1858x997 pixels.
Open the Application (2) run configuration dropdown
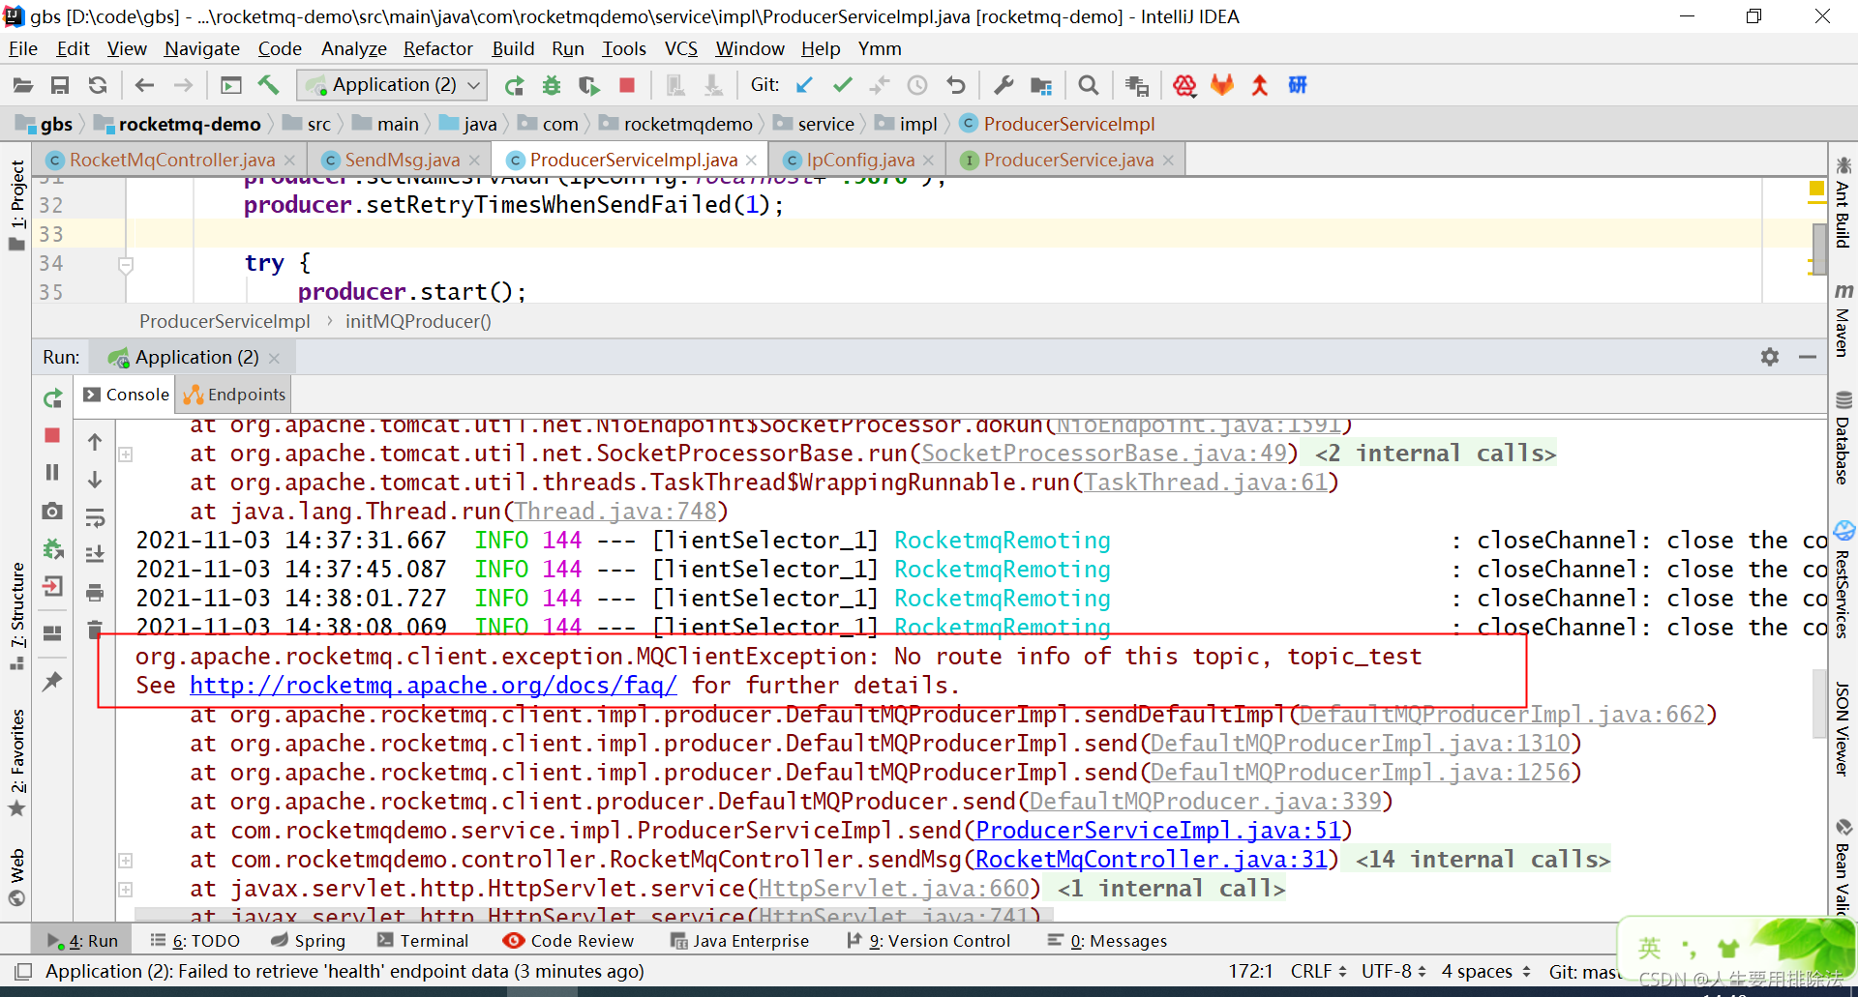pos(392,85)
